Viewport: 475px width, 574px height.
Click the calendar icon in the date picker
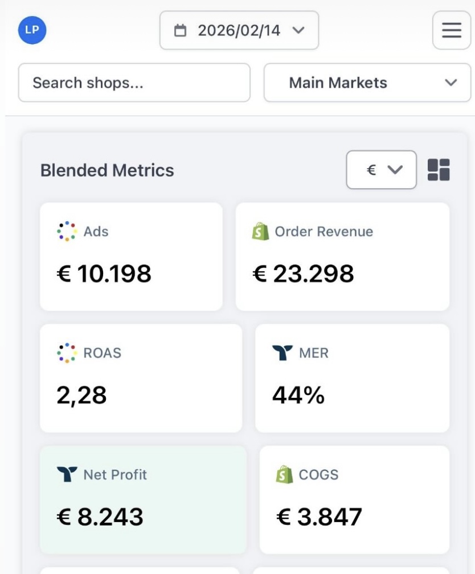[x=181, y=30]
